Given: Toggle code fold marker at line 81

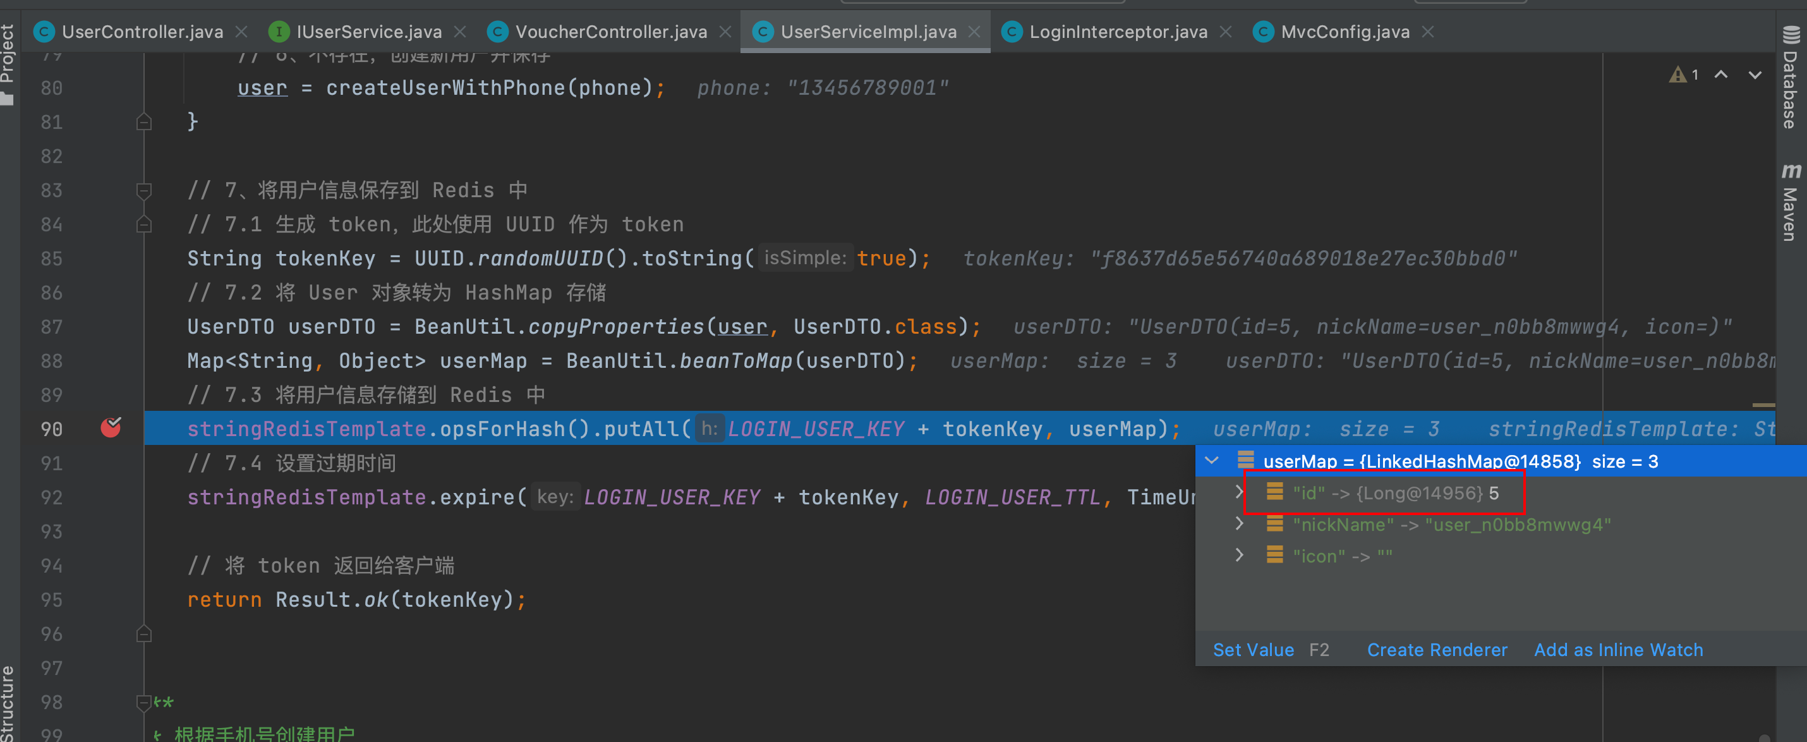Looking at the screenshot, I should click(x=144, y=122).
